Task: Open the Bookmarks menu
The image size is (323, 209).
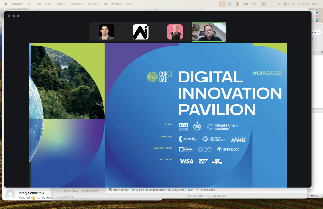Action: (x=76, y=4)
